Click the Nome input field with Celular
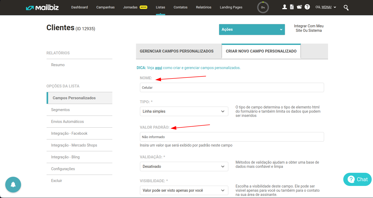Viewport: 373px width, 198px height. (232, 87)
